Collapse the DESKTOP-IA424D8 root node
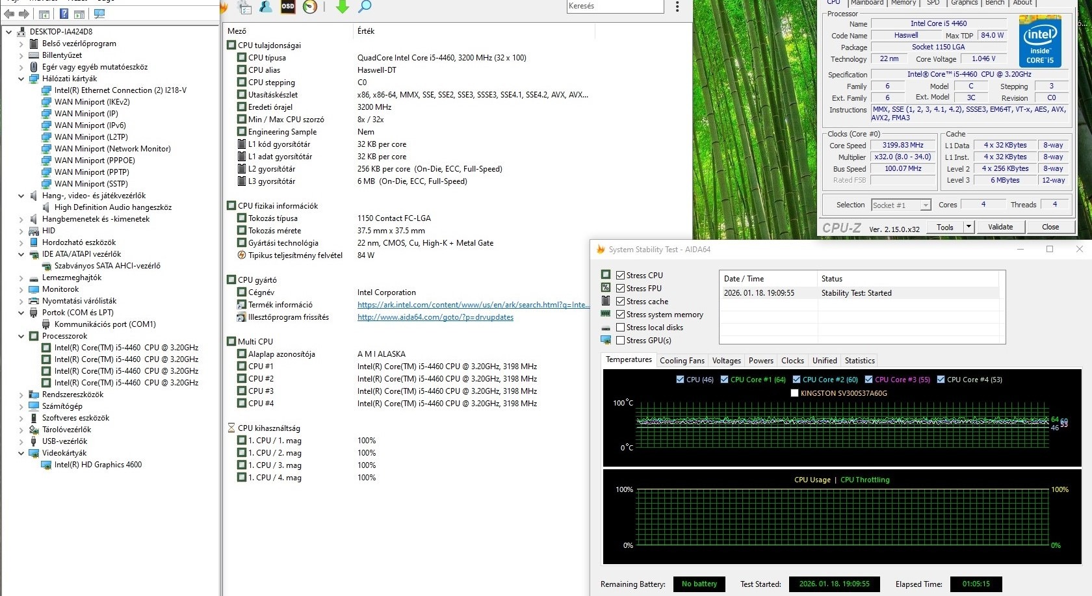 8,32
